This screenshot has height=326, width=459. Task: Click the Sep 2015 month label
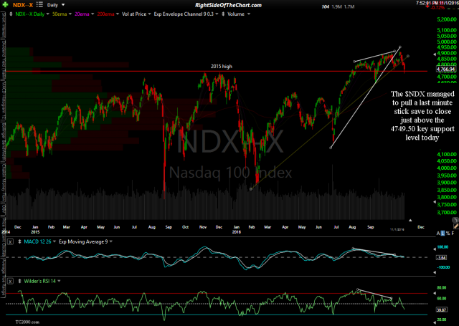(x=169, y=227)
